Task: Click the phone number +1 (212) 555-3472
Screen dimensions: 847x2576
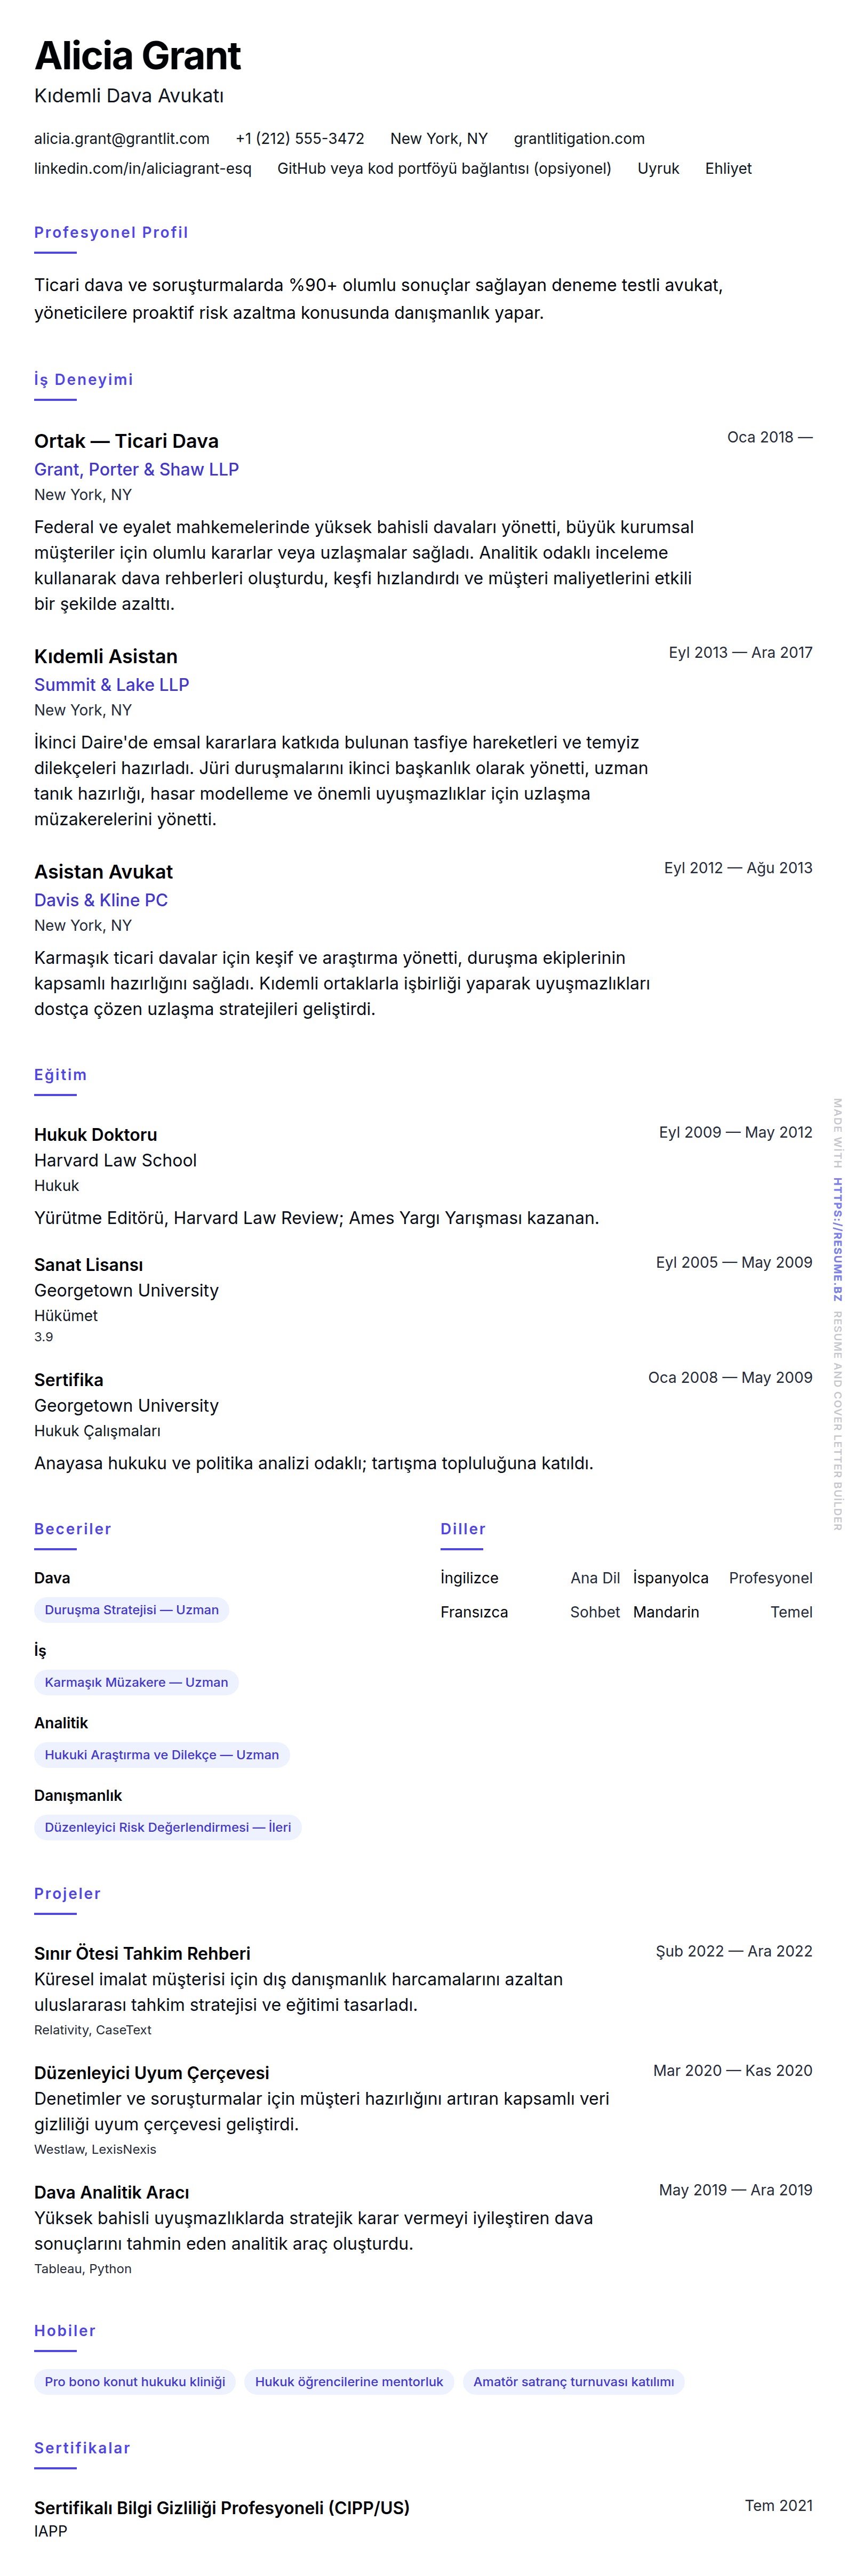Action: [299, 139]
